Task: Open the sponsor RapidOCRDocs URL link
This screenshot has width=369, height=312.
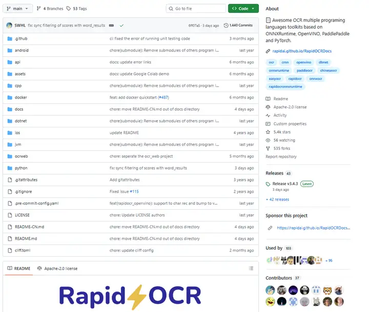Action: (x=314, y=228)
